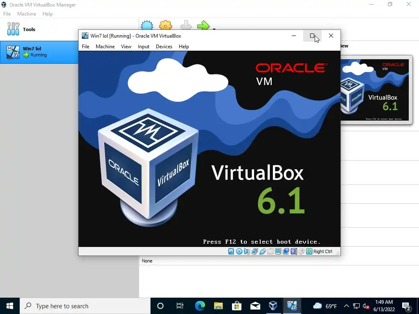Click the optical disc status icon

(239, 251)
